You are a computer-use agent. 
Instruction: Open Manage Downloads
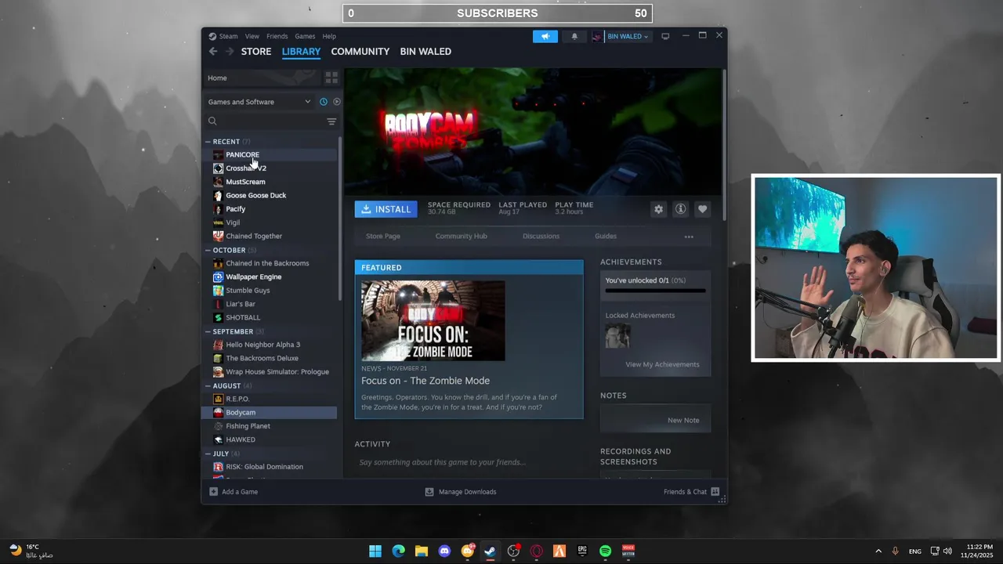461,492
